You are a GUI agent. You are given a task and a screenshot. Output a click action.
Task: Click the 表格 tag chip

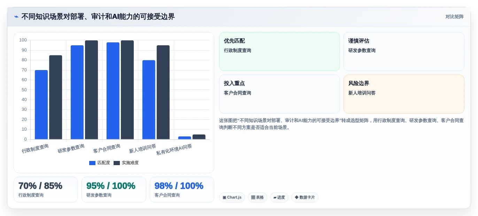click(257, 198)
